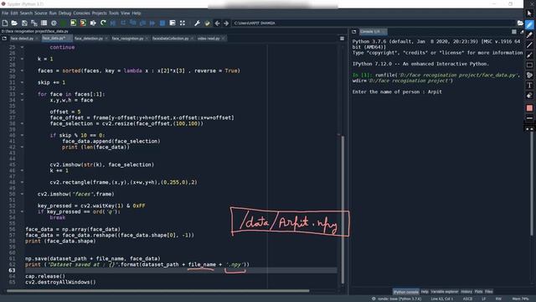Image resolution: width=536 pixels, height=302 pixels.
Task: Open the Tools menu
Action: point(114,13)
